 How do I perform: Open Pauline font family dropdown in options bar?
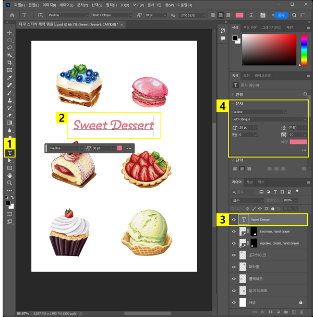(x=87, y=15)
